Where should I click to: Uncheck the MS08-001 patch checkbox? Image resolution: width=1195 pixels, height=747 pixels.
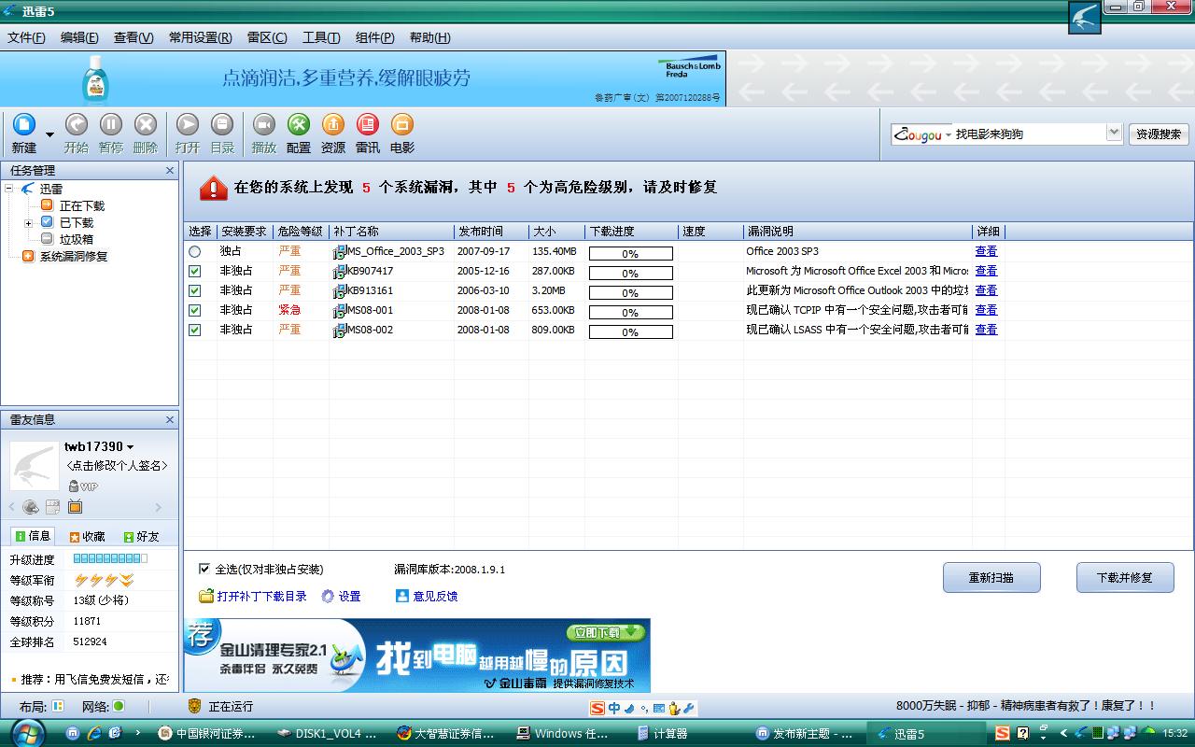tap(194, 310)
